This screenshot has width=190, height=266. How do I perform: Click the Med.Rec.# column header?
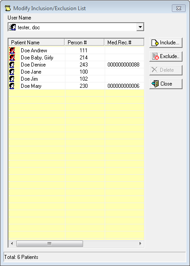124,43
